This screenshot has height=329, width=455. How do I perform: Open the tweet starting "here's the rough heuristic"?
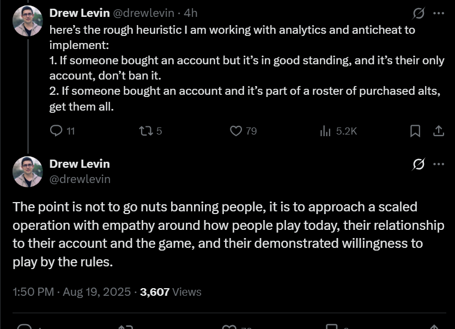247,68
